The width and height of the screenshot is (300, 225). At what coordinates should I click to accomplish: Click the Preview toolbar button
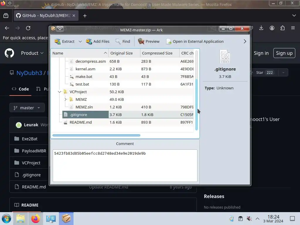[149, 41]
